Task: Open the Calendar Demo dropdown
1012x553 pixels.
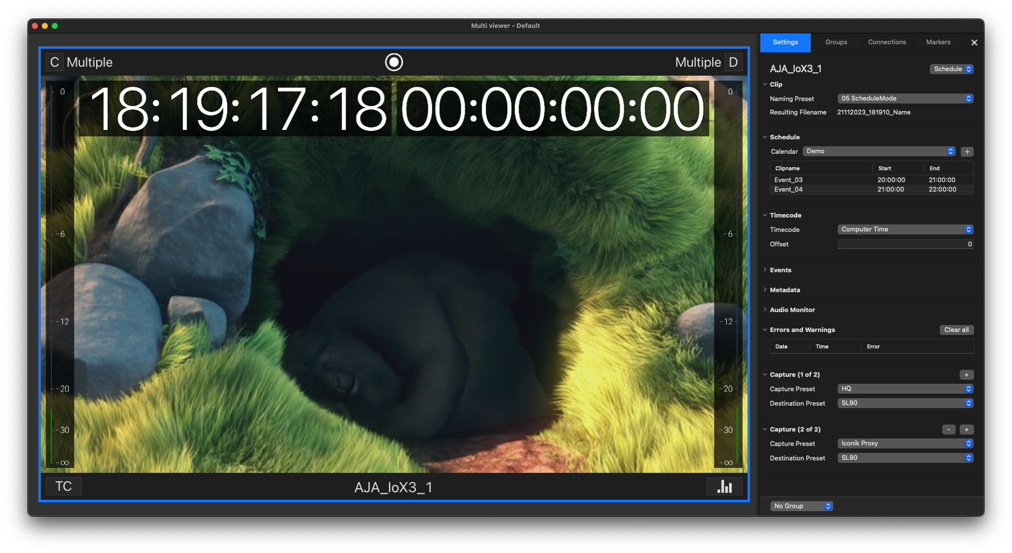Action: click(x=879, y=151)
